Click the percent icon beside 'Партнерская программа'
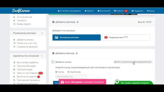164x92 pixels. click(14, 80)
